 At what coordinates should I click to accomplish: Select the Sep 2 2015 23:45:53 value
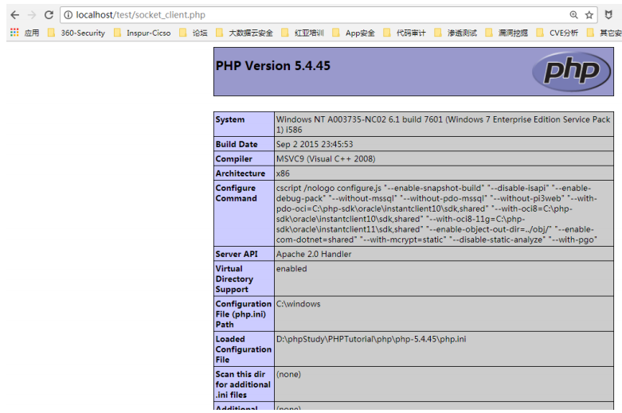(315, 144)
